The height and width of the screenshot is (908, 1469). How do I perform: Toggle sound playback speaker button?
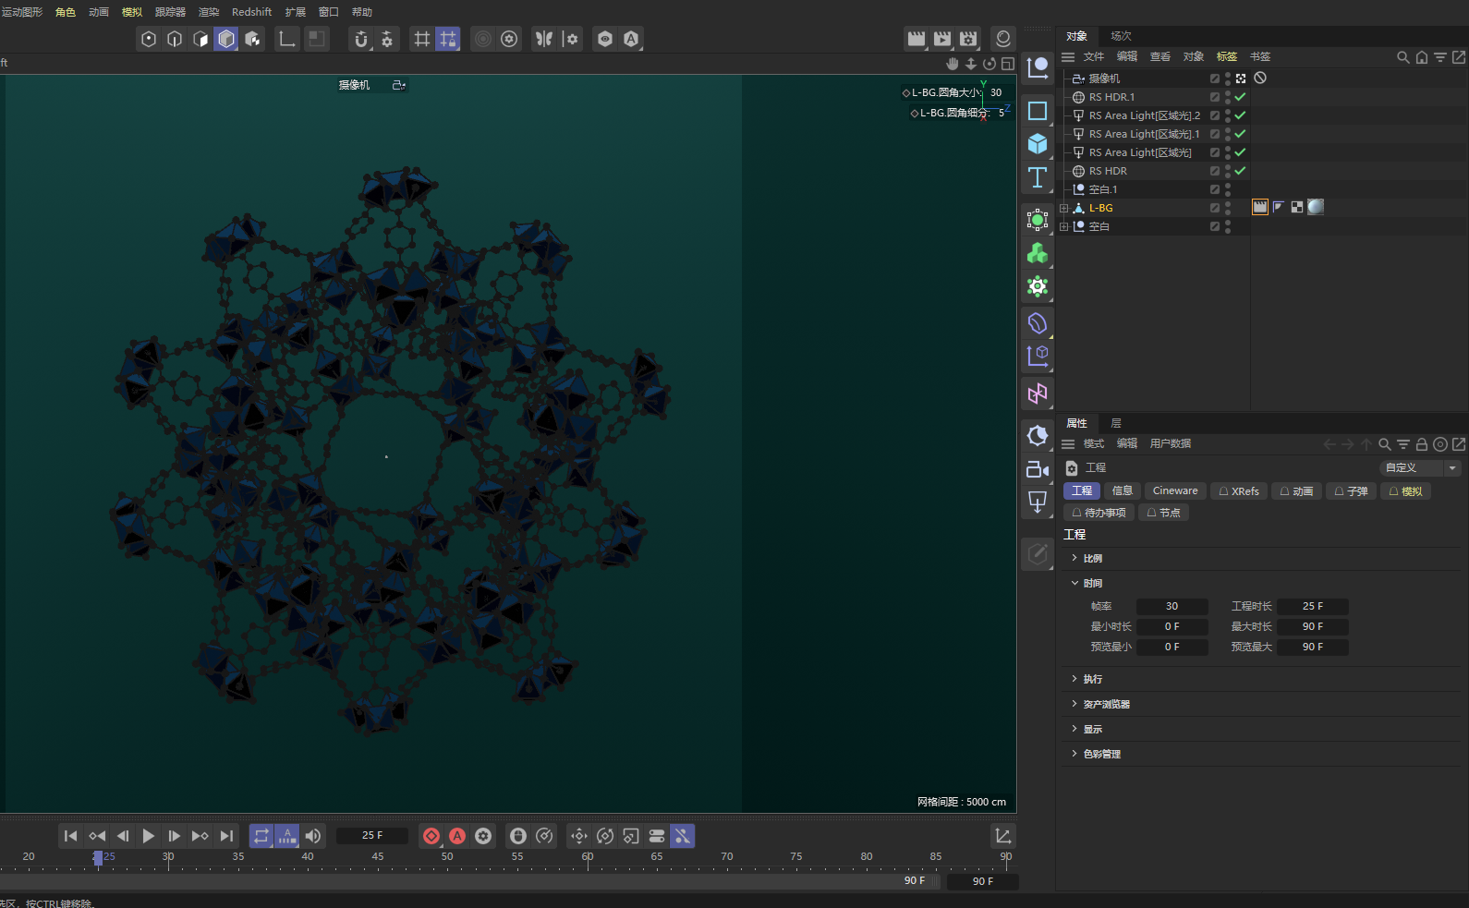(313, 836)
